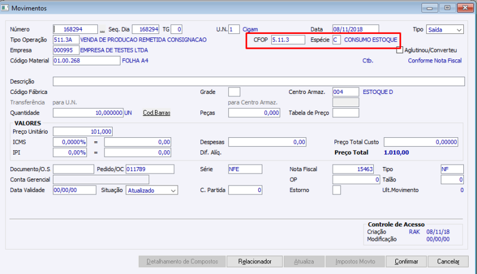Click the Tipo Operação field 511.3A
This screenshot has height=274, width=477.
click(x=66, y=40)
